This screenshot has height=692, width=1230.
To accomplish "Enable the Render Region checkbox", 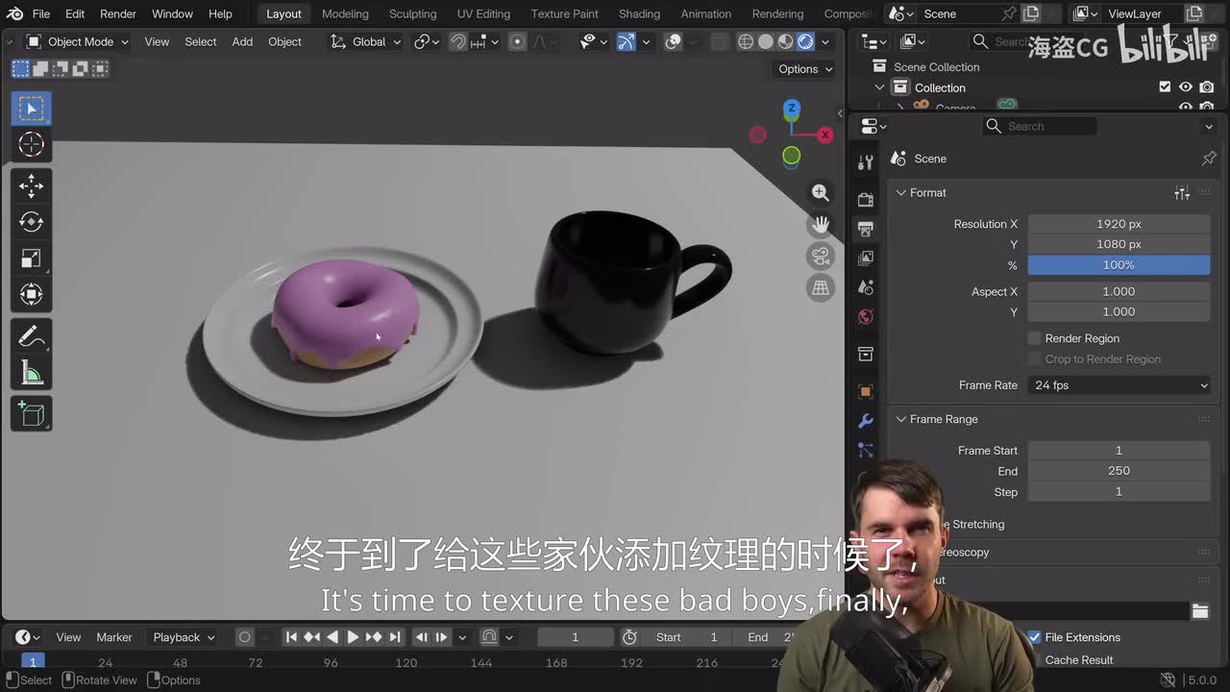I will pyautogui.click(x=1034, y=338).
